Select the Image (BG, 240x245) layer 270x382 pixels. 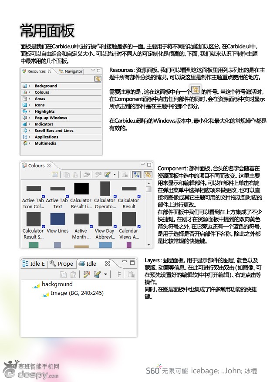tap(72, 293)
